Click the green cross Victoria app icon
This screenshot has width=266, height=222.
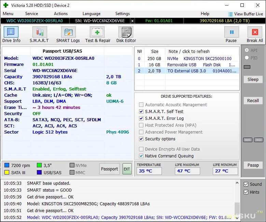(6, 5)
